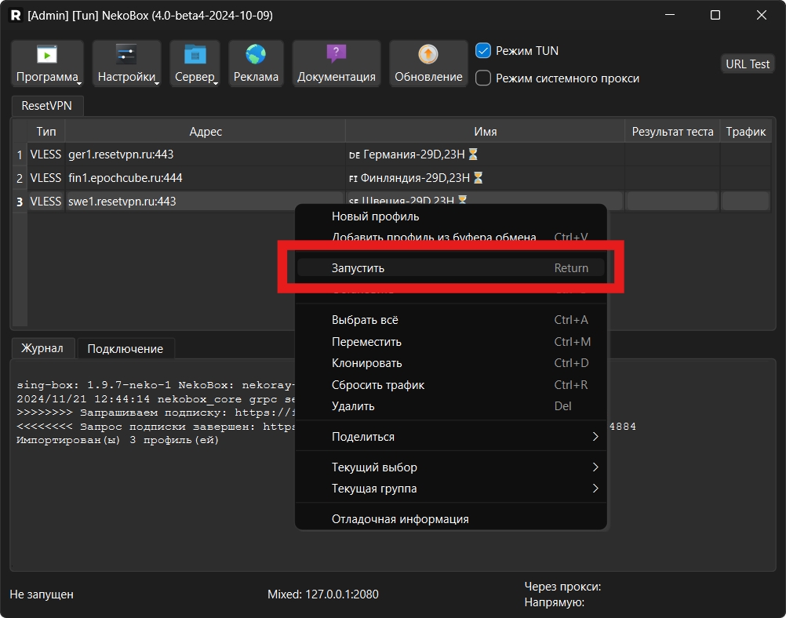Click the Сервер folder icon
786x618 pixels.
tap(195, 55)
